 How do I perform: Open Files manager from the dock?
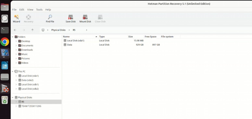tap(5, 7)
